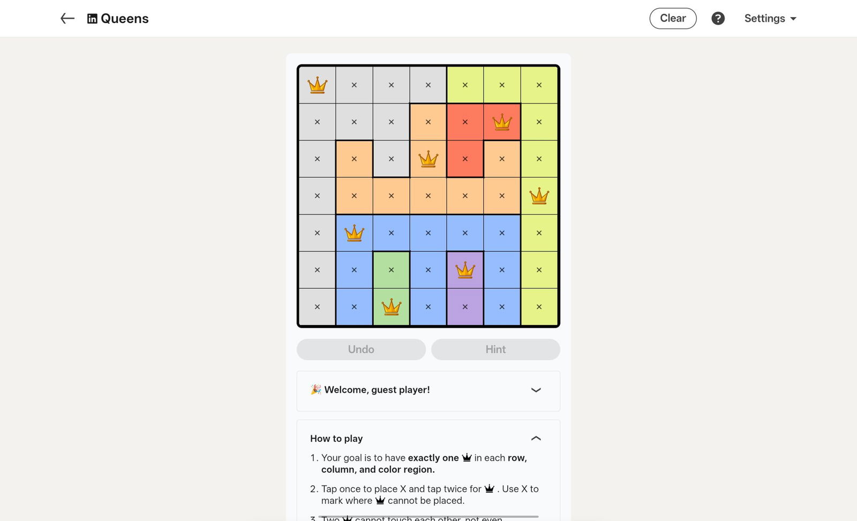This screenshot has height=521, width=857.
Task: Click the Undo button
Action: coord(361,349)
